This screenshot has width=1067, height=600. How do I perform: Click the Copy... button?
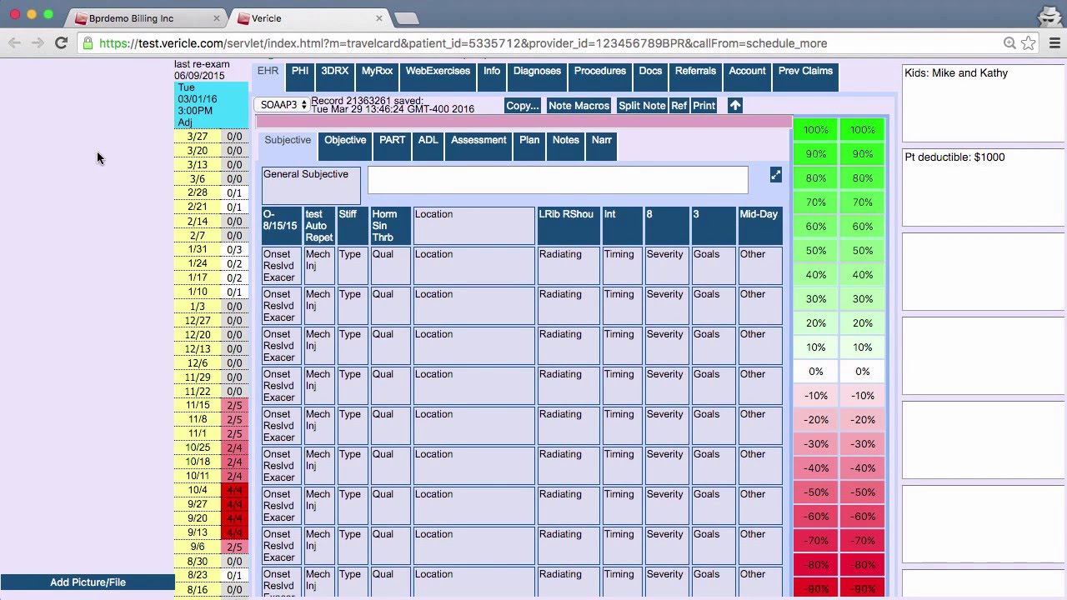click(523, 106)
